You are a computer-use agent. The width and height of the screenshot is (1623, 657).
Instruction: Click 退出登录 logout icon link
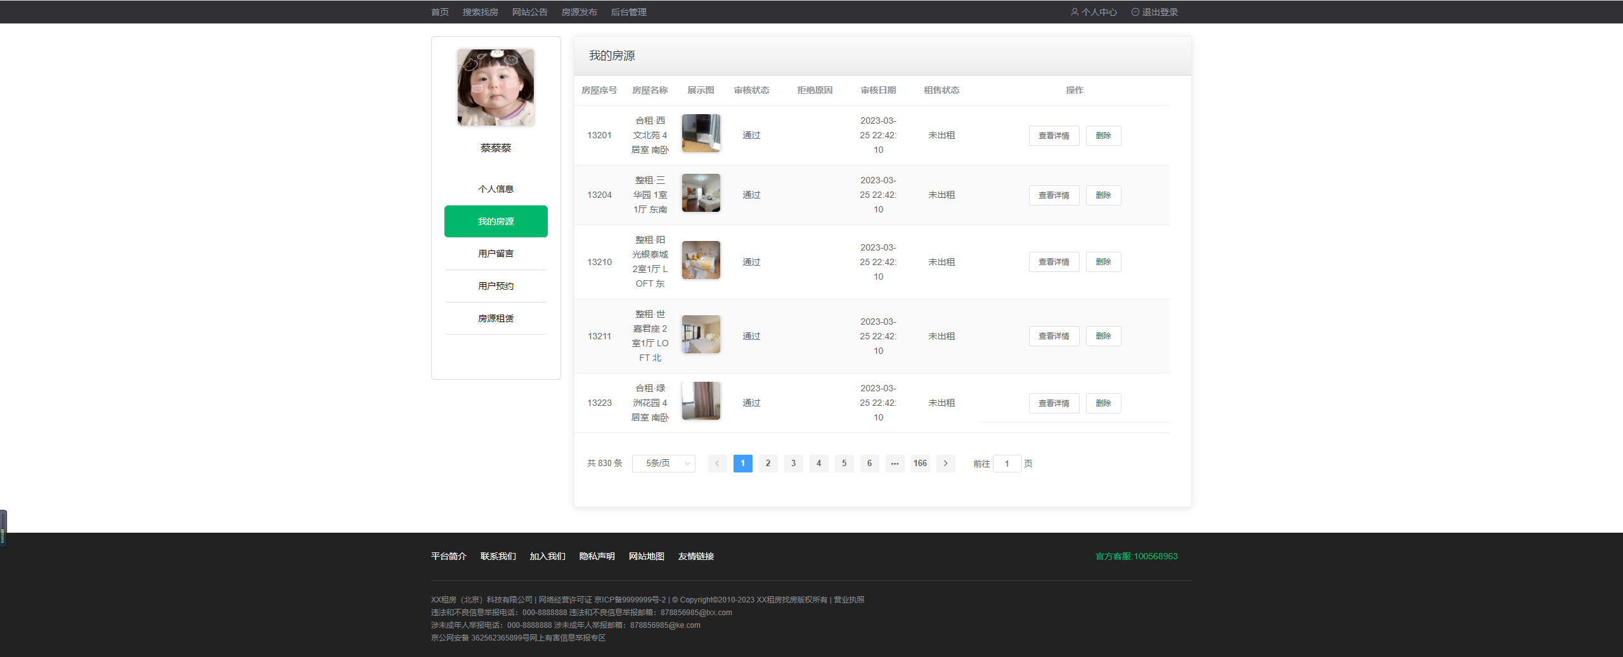coord(1154,12)
